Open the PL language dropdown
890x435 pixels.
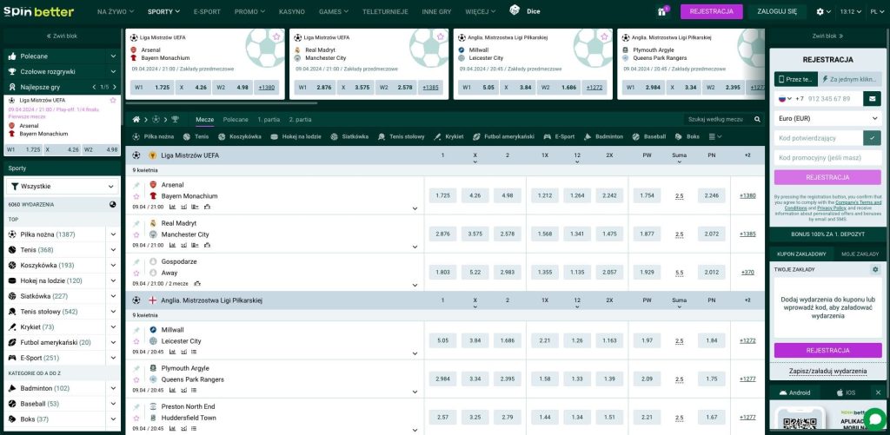point(877,11)
